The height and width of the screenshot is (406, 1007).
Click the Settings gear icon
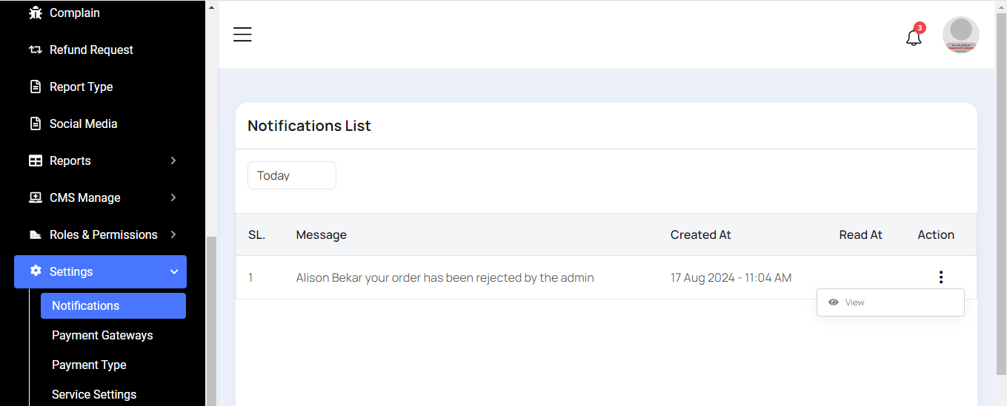pos(35,271)
